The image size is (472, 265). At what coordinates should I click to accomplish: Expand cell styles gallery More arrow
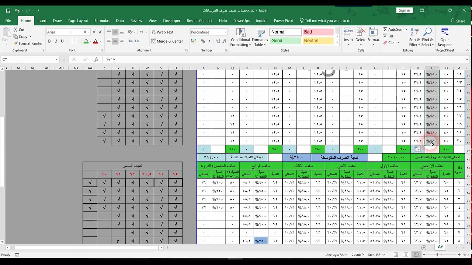pos(337,43)
